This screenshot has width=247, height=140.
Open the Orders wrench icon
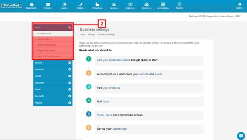point(81,4)
